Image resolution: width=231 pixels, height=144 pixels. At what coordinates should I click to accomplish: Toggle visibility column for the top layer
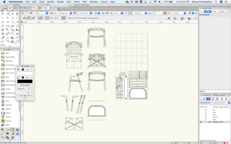(206, 110)
